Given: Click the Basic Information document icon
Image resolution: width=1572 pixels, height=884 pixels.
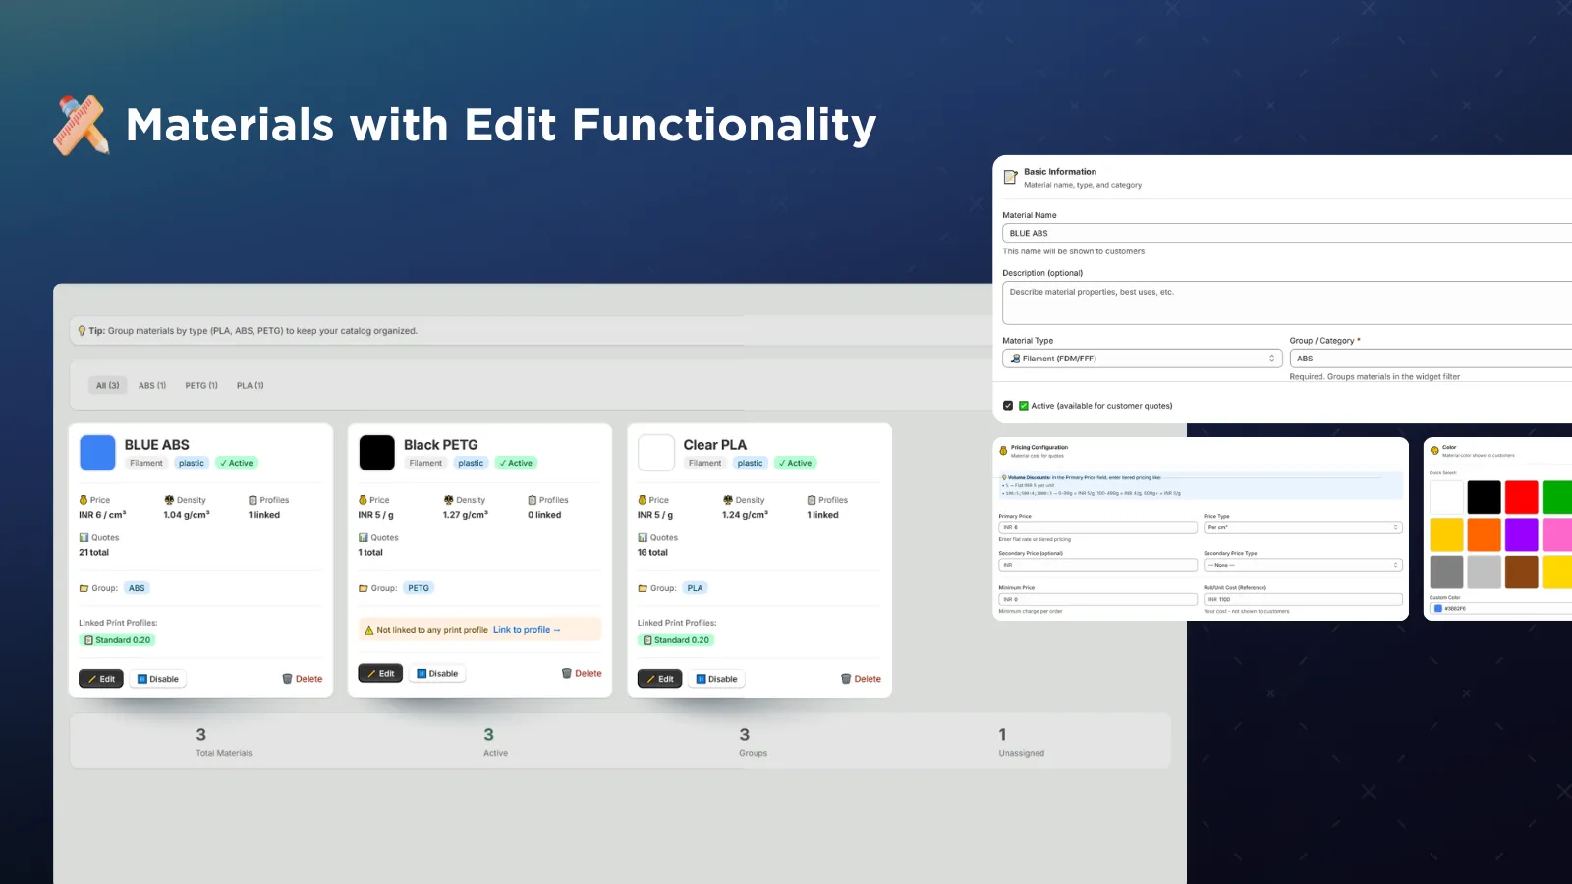Looking at the screenshot, I should (x=1011, y=177).
